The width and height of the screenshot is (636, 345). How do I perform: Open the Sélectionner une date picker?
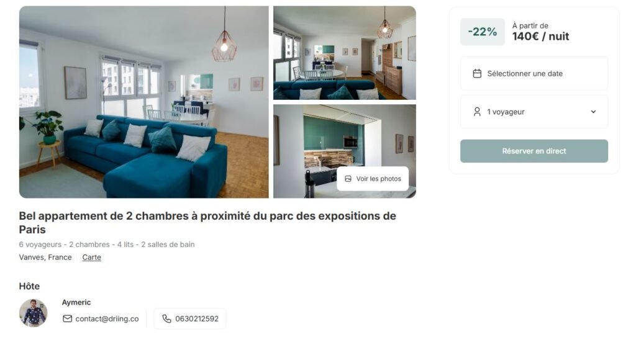tap(534, 73)
